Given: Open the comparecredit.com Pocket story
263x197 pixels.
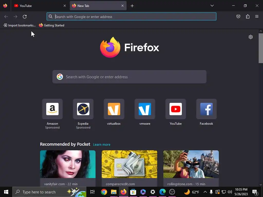Looking at the screenshot, I should (x=129, y=168).
